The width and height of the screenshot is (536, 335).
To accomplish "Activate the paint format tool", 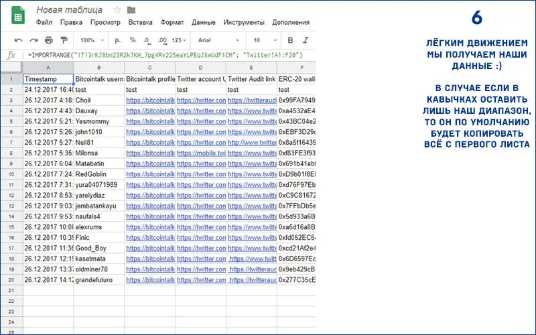I will [x=64, y=40].
